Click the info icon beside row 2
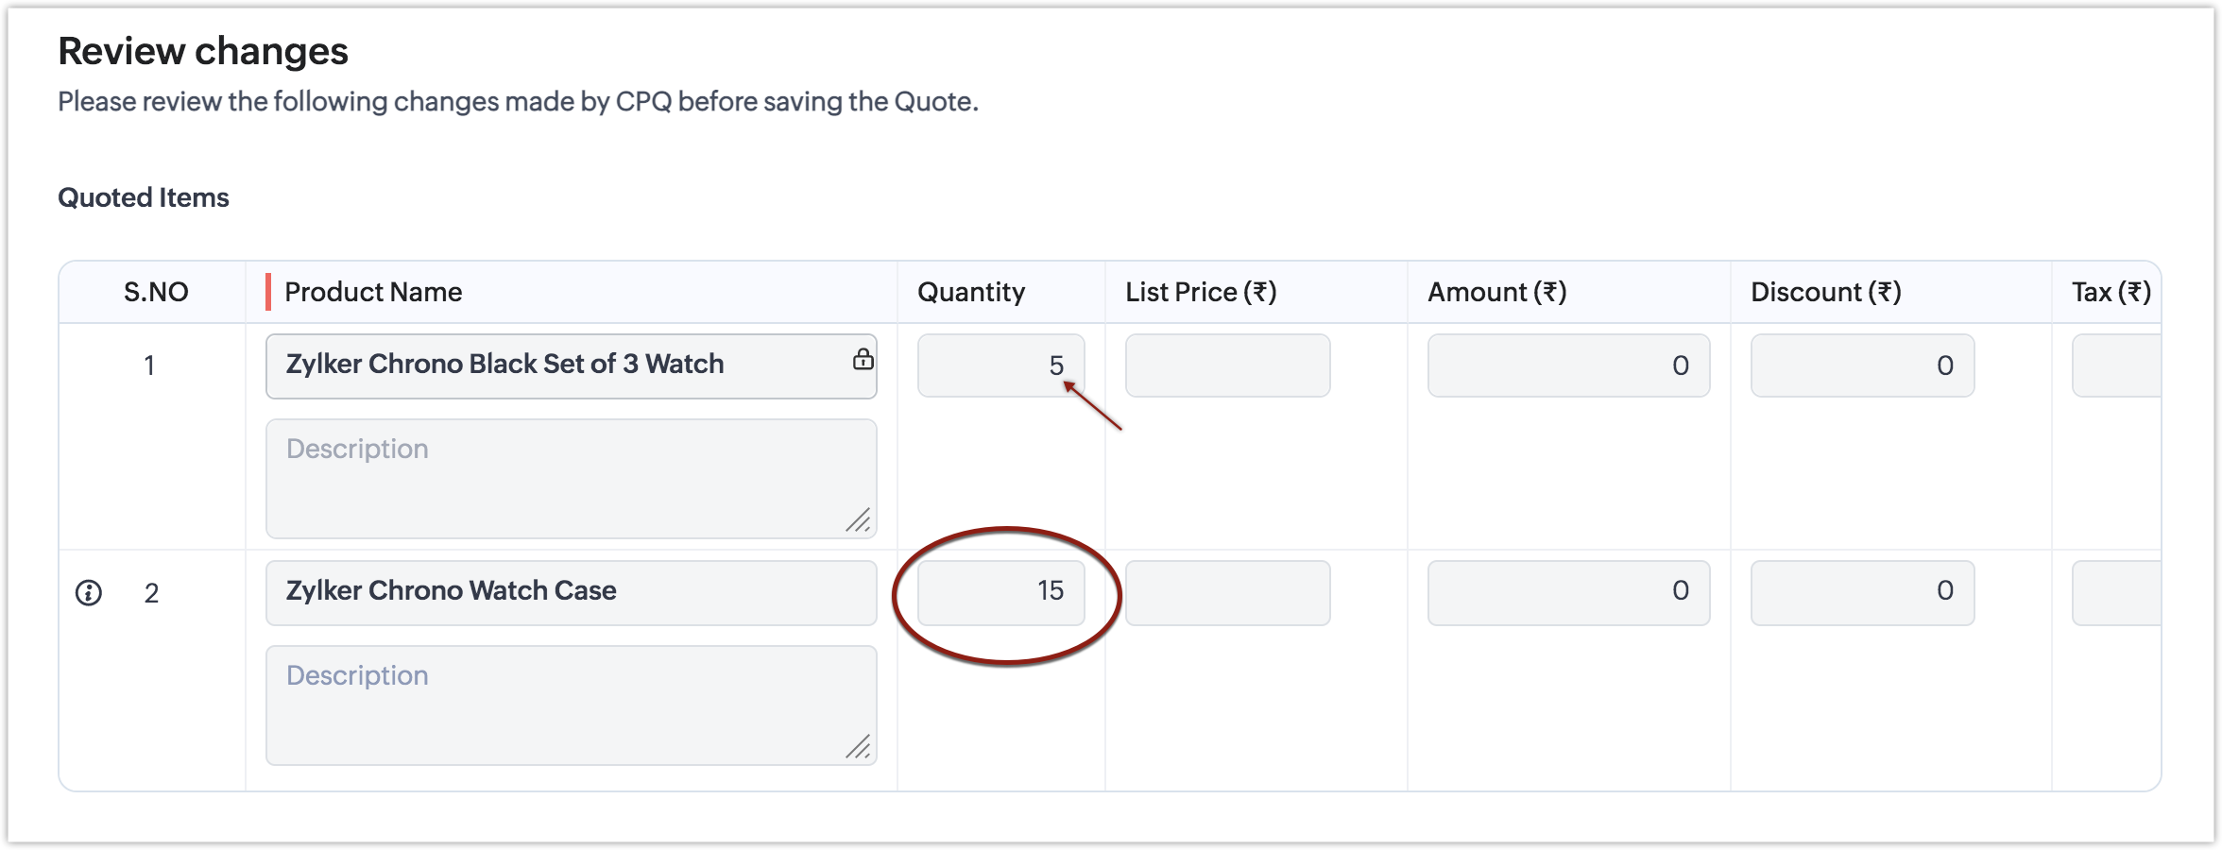This screenshot has width=2222, height=850. click(89, 593)
